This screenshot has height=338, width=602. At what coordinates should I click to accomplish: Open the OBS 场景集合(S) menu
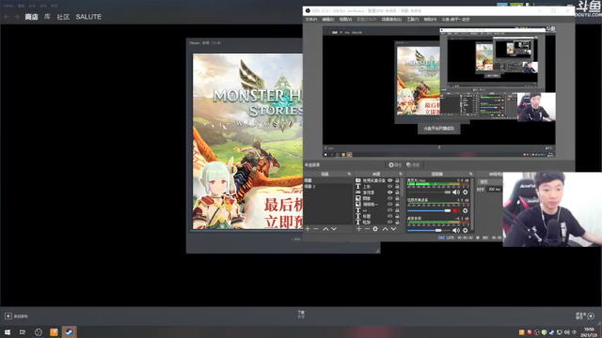pos(391,20)
